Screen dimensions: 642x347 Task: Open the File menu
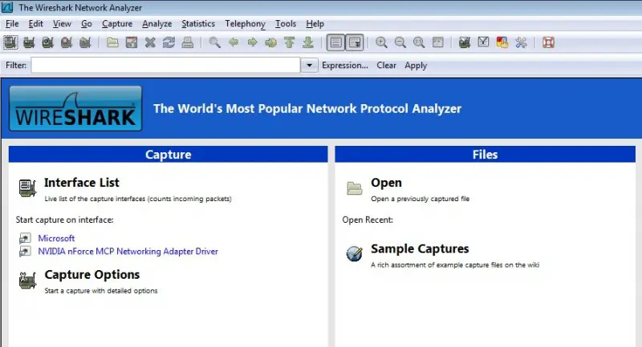pos(12,24)
